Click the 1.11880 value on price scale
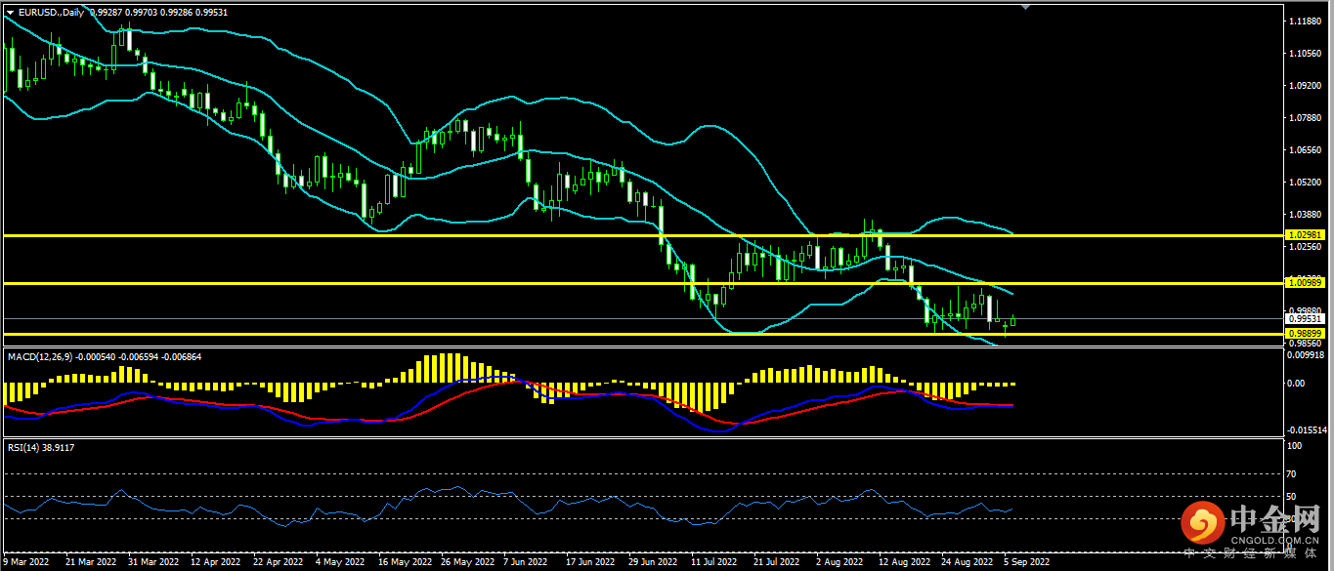This screenshot has height=571, width=1334. [1306, 21]
